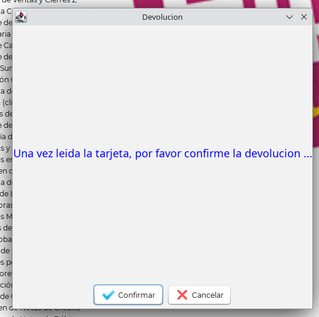The image size is (319, 317).
Task: Select the background entry showing 'oba'
Action: coord(6,240)
